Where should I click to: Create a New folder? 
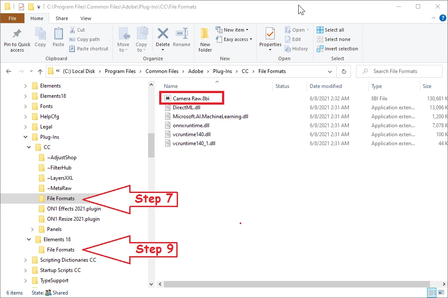pos(205,40)
